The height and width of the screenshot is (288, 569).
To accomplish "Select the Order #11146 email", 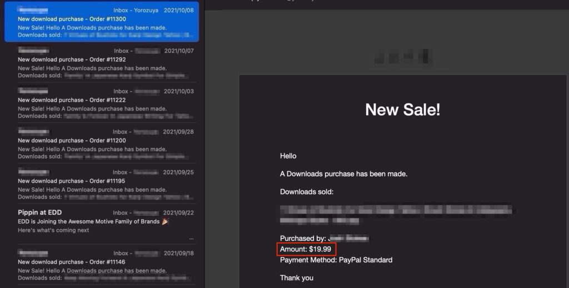I will (x=102, y=265).
